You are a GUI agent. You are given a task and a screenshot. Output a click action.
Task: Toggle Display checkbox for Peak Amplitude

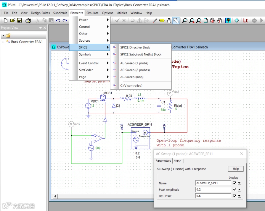pyautogui.click(x=235, y=189)
